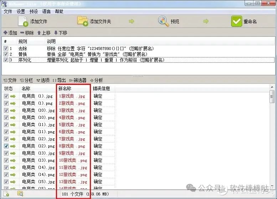Click the folder search icon in status bar
Screen dimensions: 277x199
click(20, 194)
